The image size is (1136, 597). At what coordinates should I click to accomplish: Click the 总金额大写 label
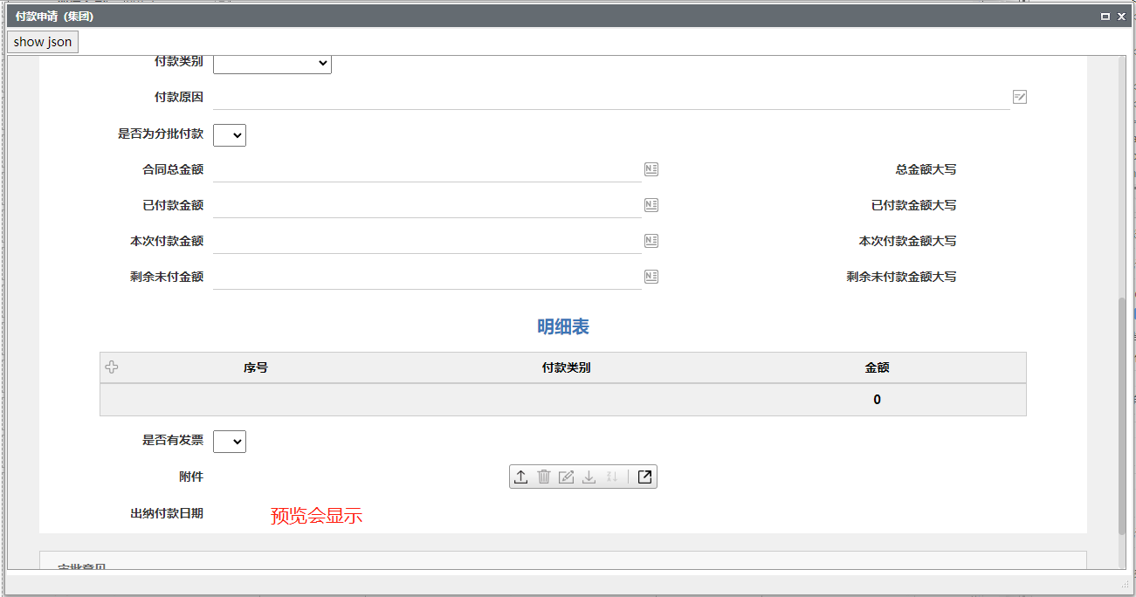pos(926,169)
